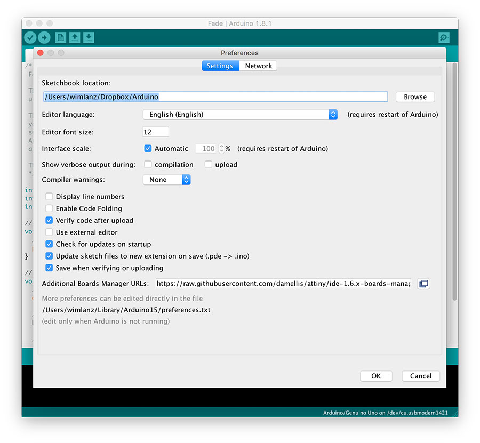Click the New sketch icon in Arduino toolbar
This screenshot has height=443, width=480.
pos(61,38)
